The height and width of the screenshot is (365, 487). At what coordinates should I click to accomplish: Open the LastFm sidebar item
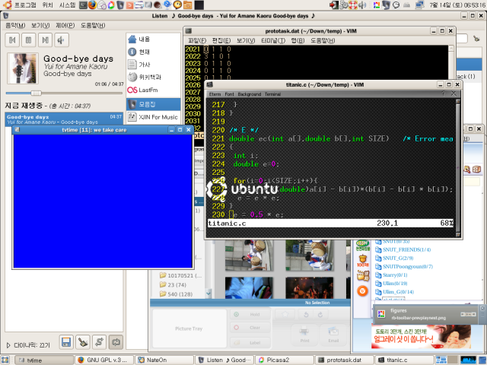coord(154,90)
